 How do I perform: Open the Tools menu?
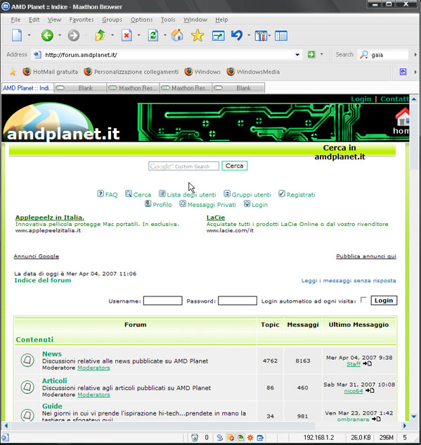point(168,20)
